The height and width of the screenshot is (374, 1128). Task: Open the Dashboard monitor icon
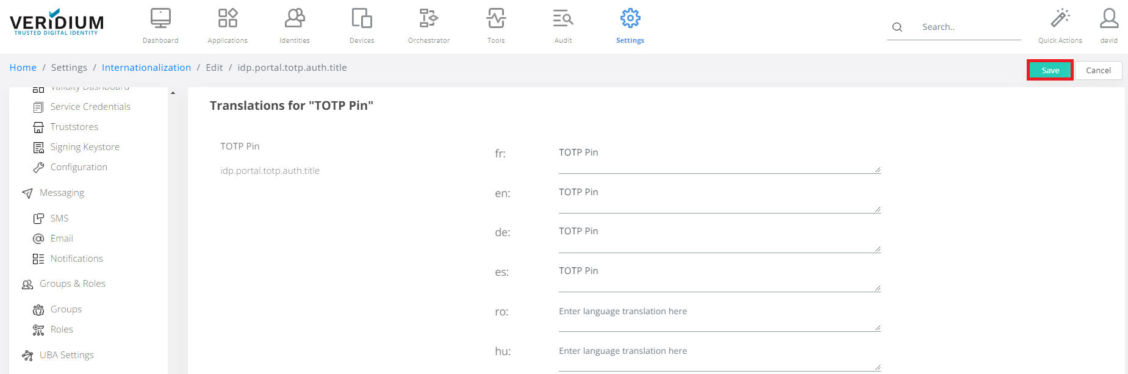pyautogui.click(x=160, y=19)
